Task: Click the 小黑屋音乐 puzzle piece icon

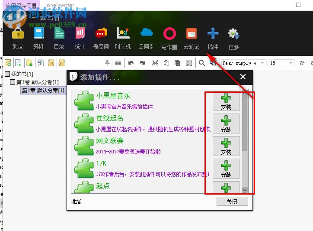Action: pos(84,101)
